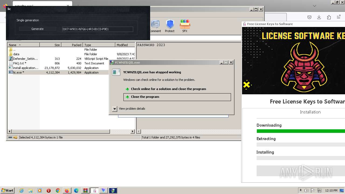The width and height of the screenshot is (345, 194).
Task: Open Opera from the taskbar
Action: coord(49,190)
